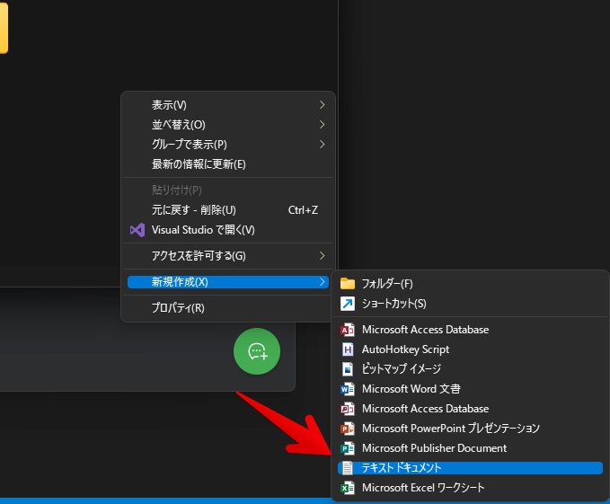Choose テキスト ドキュメント
Screen dimensions: 610x504
[x=470, y=468]
